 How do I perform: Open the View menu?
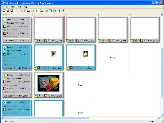13,7
